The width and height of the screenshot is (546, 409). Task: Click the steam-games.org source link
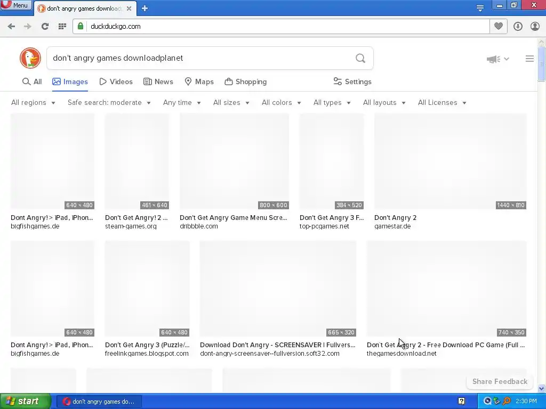point(131,226)
